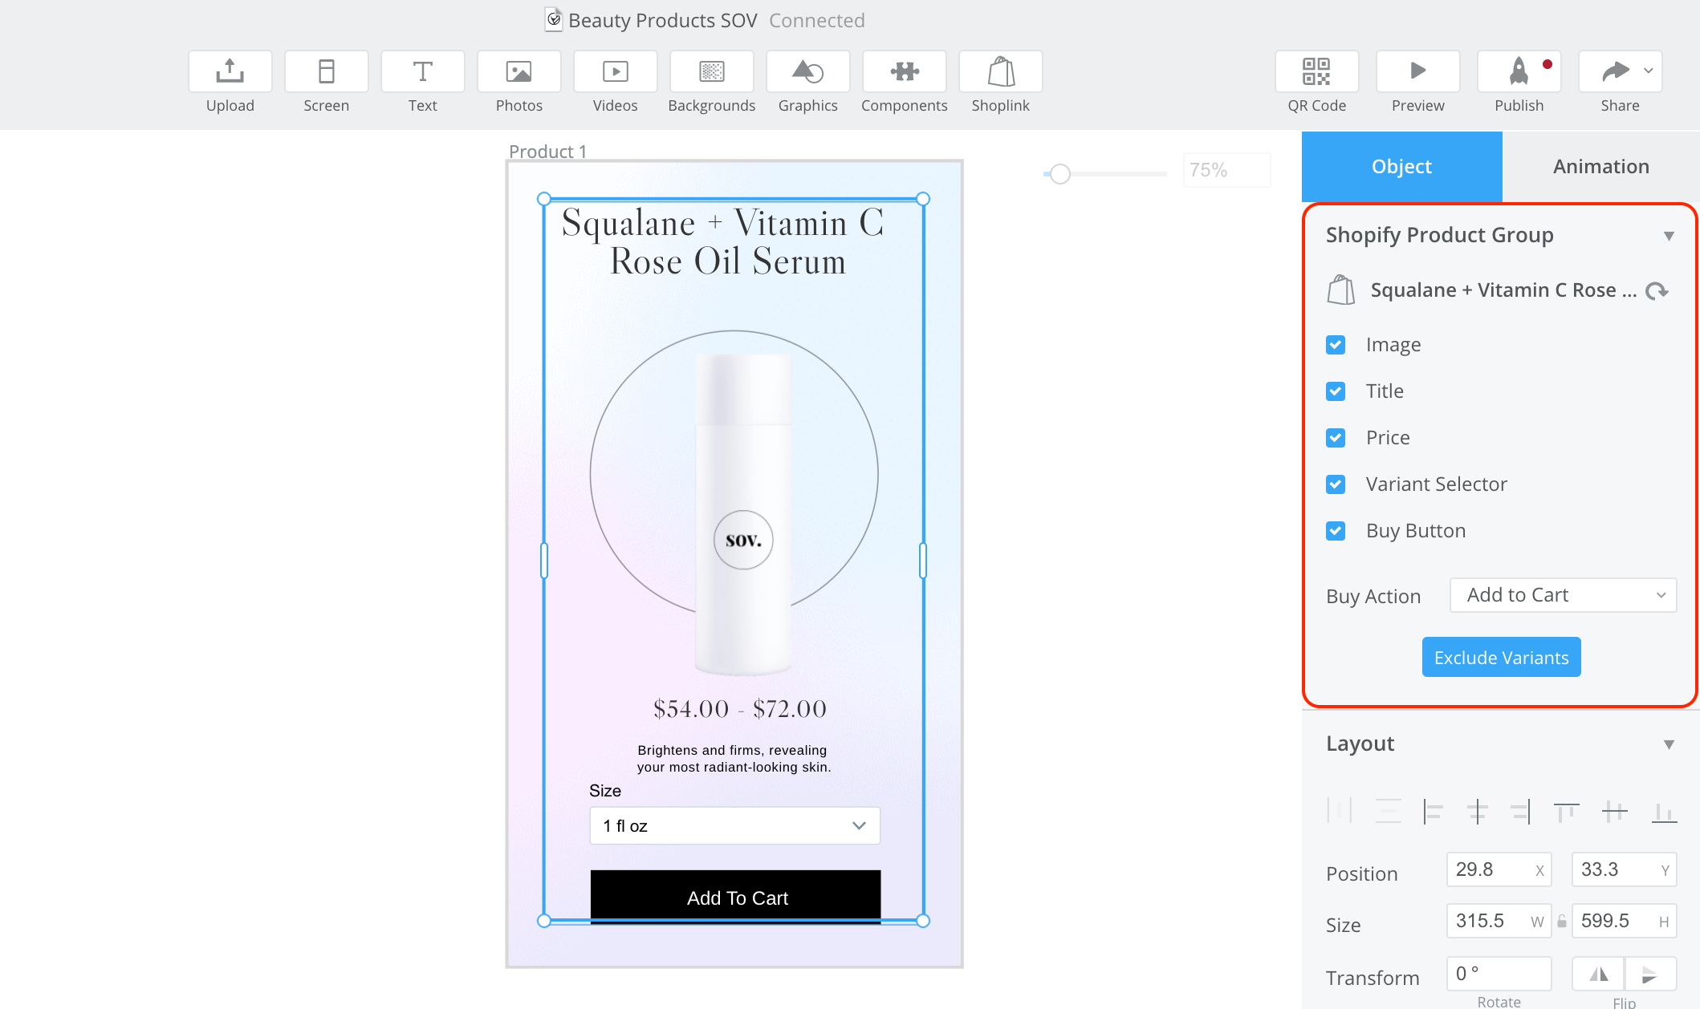1700x1009 pixels.
Task: Open the Buy Action dropdown
Action: (x=1563, y=595)
